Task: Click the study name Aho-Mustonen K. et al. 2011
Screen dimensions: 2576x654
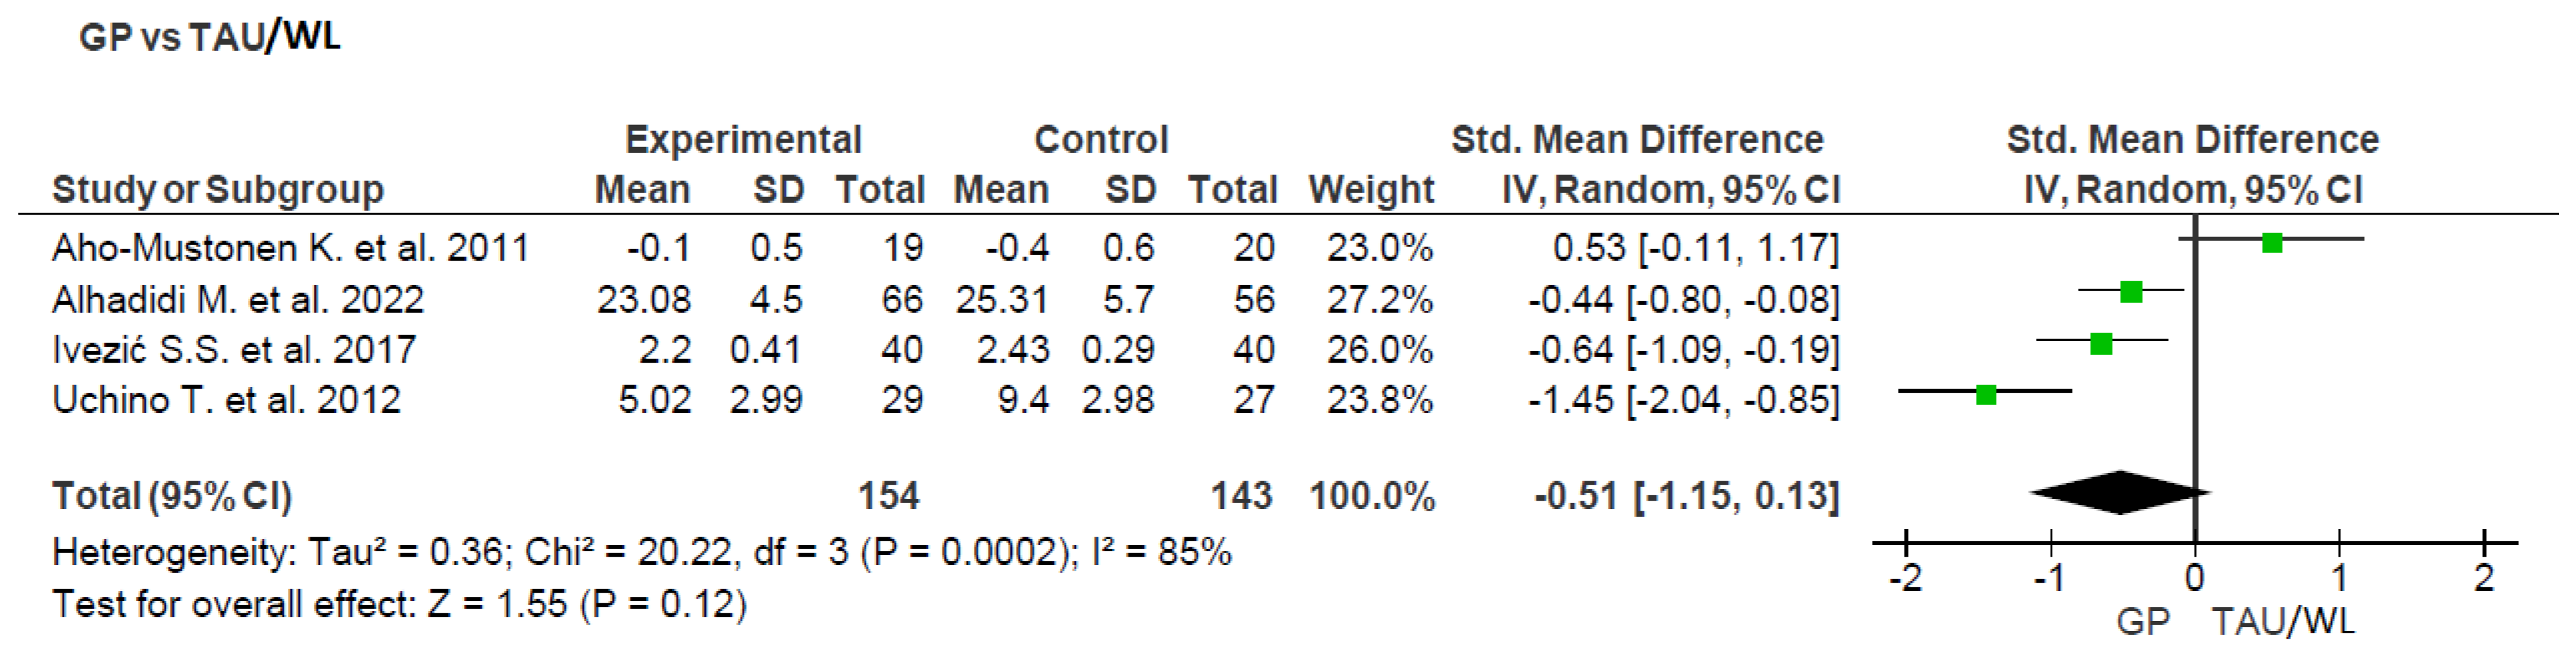Action: pos(290,247)
